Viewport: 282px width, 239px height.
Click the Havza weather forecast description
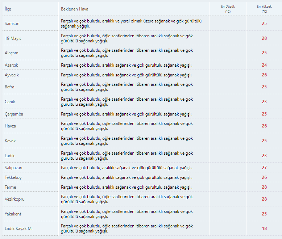[x=127, y=126]
